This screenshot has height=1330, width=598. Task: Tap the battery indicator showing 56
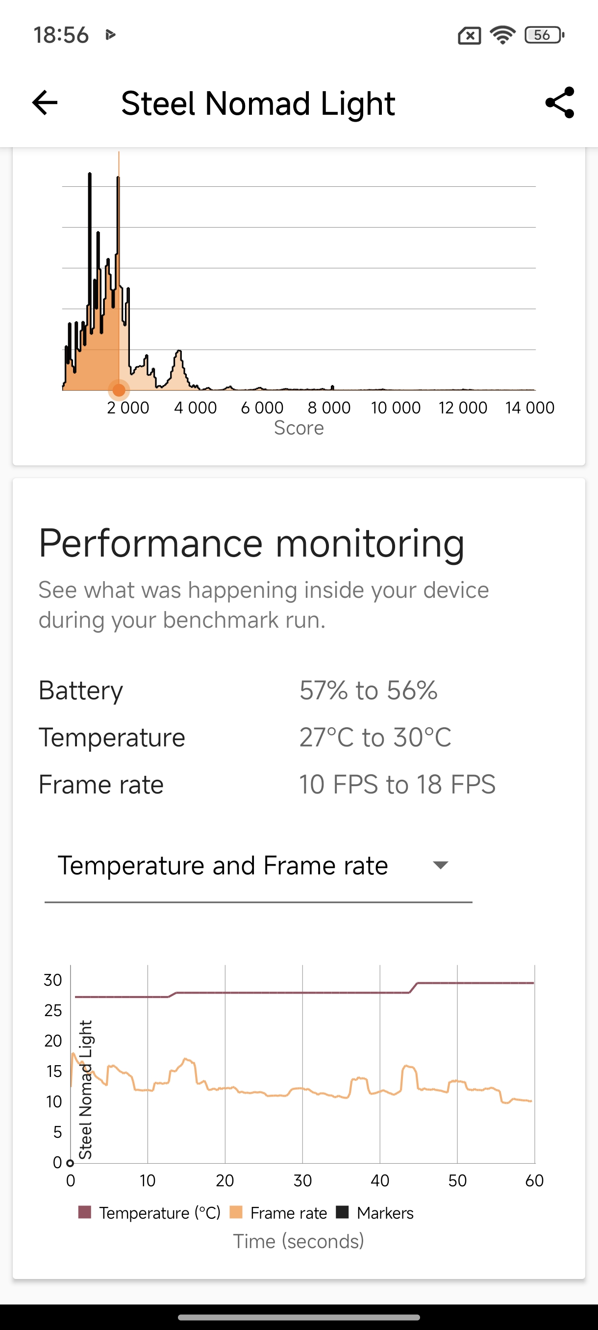point(545,35)
